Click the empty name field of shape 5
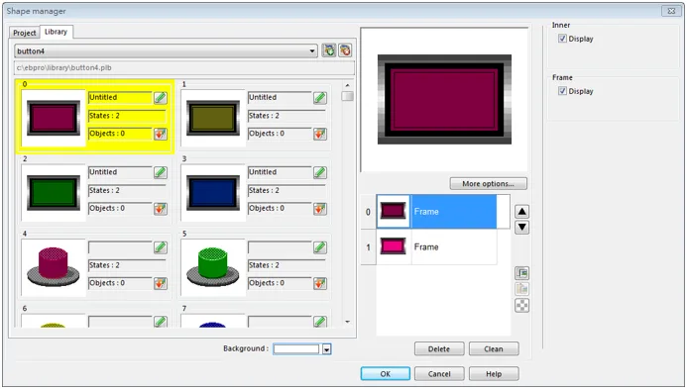The width and height of the screenshot is (687, 389). 280,247
